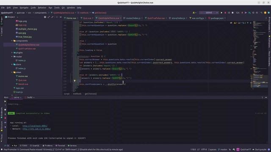271x152 pixels.
Task: Open QuizTrueFalse.vue in the project tree
Action: pyautogui.click(x=27, y=49)
